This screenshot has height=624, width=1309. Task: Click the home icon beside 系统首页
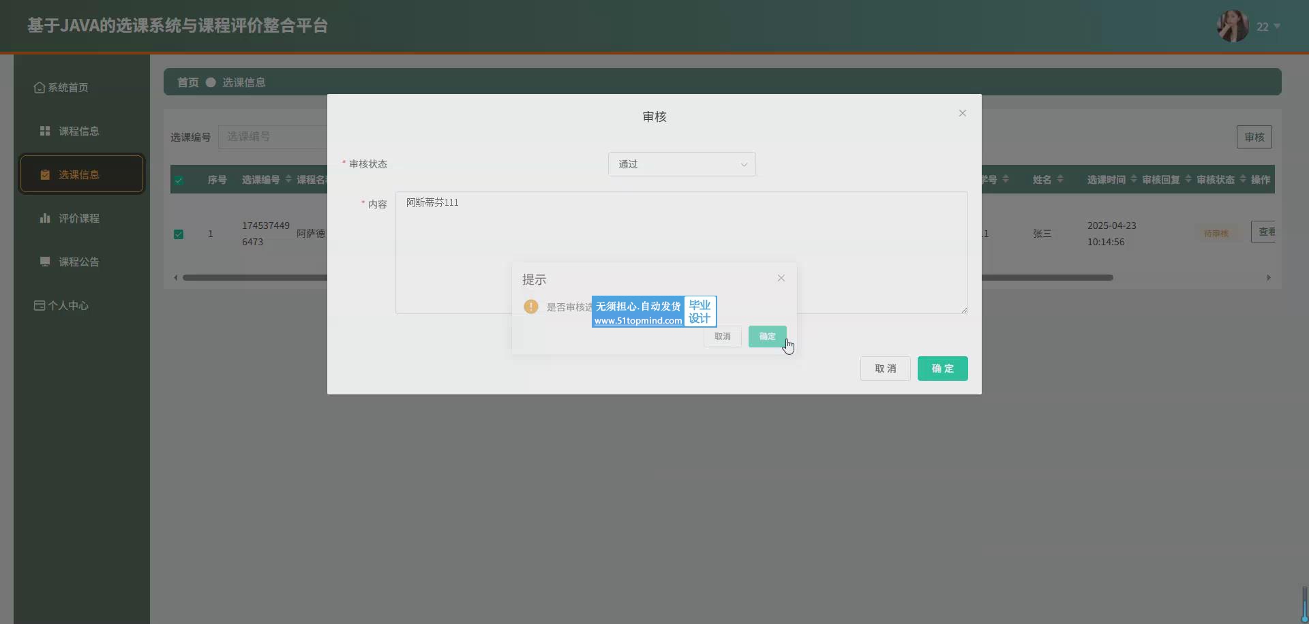(x=39, y=88)
